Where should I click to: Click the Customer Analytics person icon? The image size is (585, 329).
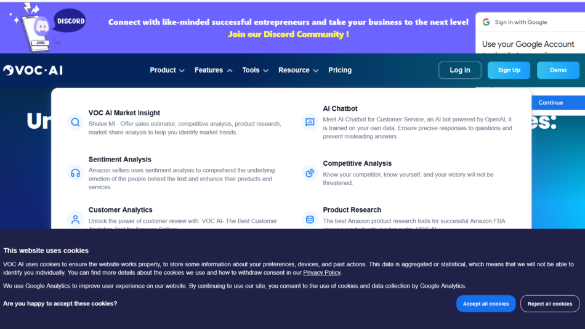75,219
